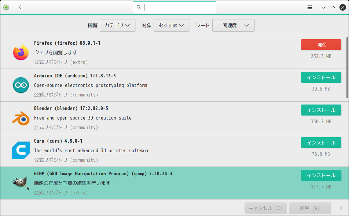
Task: Click 'Free and open source 3D creation suite'
Action: click(82, 118)
